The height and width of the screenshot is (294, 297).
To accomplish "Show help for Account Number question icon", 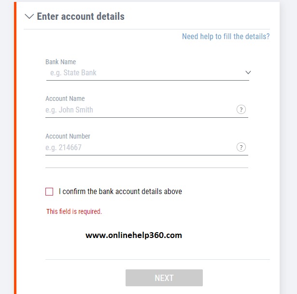I will [241, 147].
